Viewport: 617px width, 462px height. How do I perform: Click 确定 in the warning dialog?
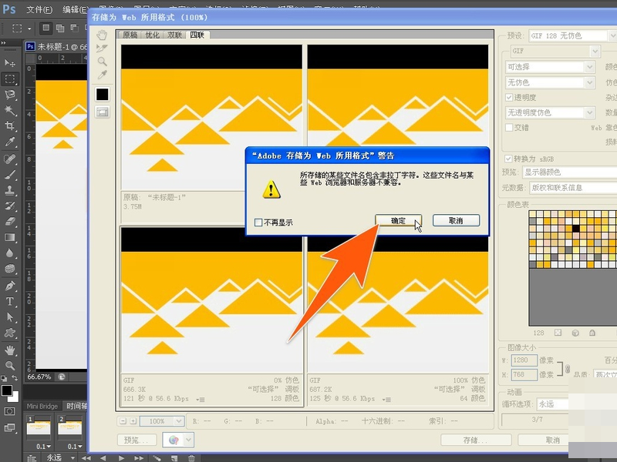pos(398,221)
